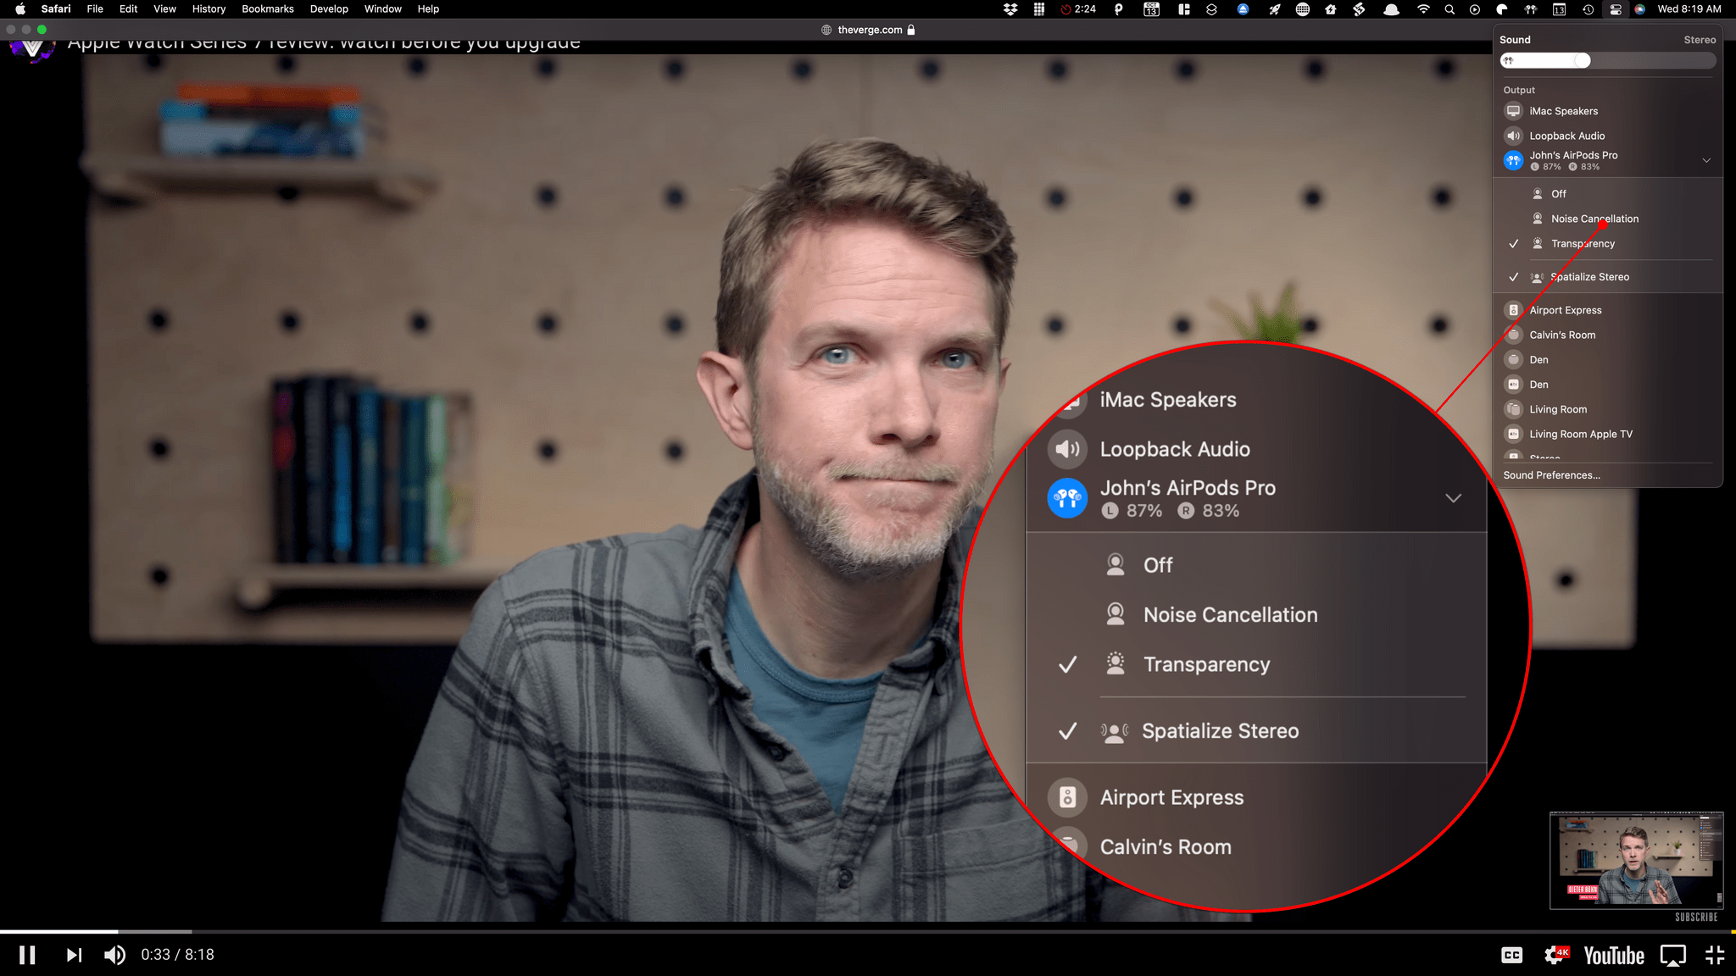Select iMac Speakers output device
The width and height of the screenshot is (1736, 976).
tap(1562, 109)
